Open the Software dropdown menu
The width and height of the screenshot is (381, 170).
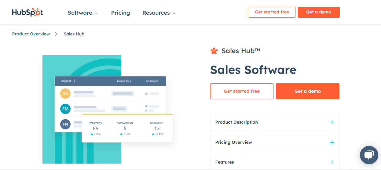pos(83,13)
